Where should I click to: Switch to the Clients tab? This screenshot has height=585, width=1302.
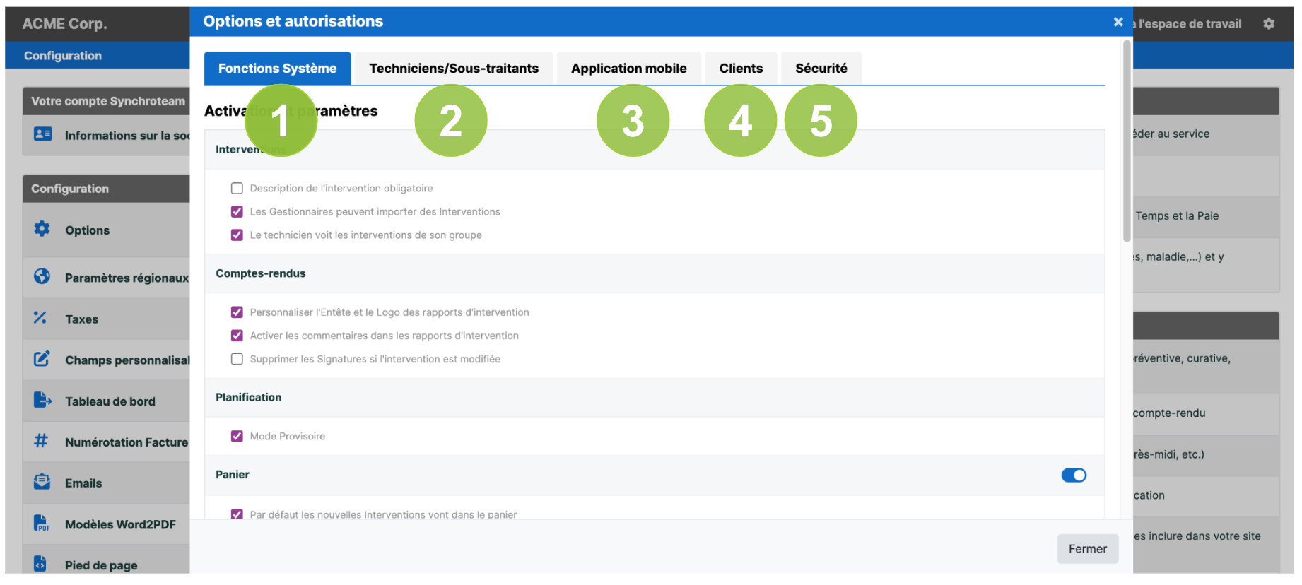[741, 69]
